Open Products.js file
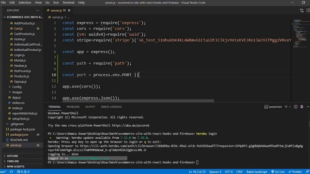The width and height of the screenshot is (310, 174). (21, 76)
